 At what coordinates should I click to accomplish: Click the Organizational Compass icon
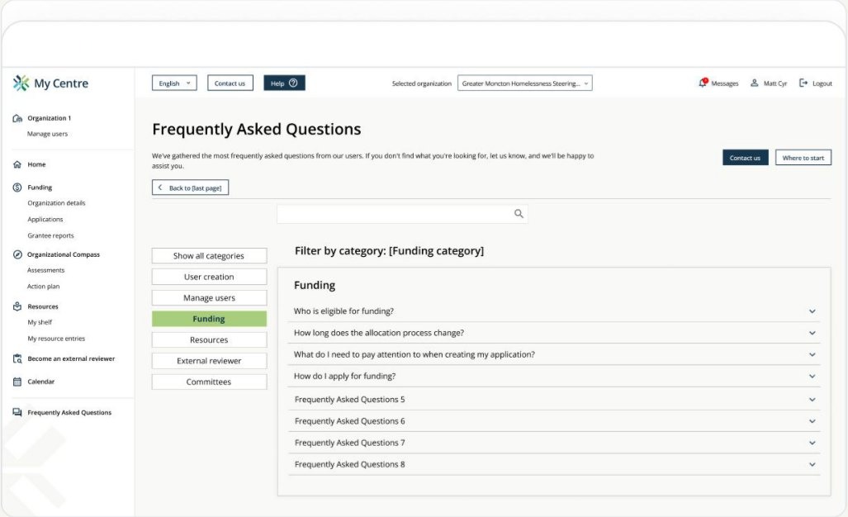(x=17, y=254)
